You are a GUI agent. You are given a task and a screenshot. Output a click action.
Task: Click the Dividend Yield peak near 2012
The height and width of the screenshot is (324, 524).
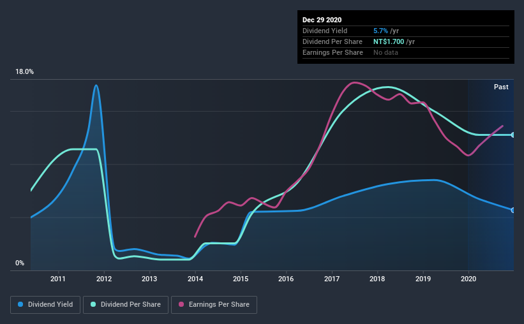(96, 85)
